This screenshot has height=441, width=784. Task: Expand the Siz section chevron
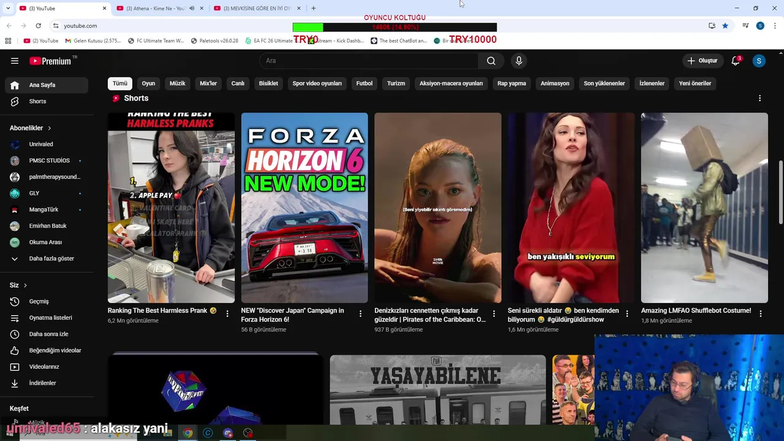click(x=24, y=285)
